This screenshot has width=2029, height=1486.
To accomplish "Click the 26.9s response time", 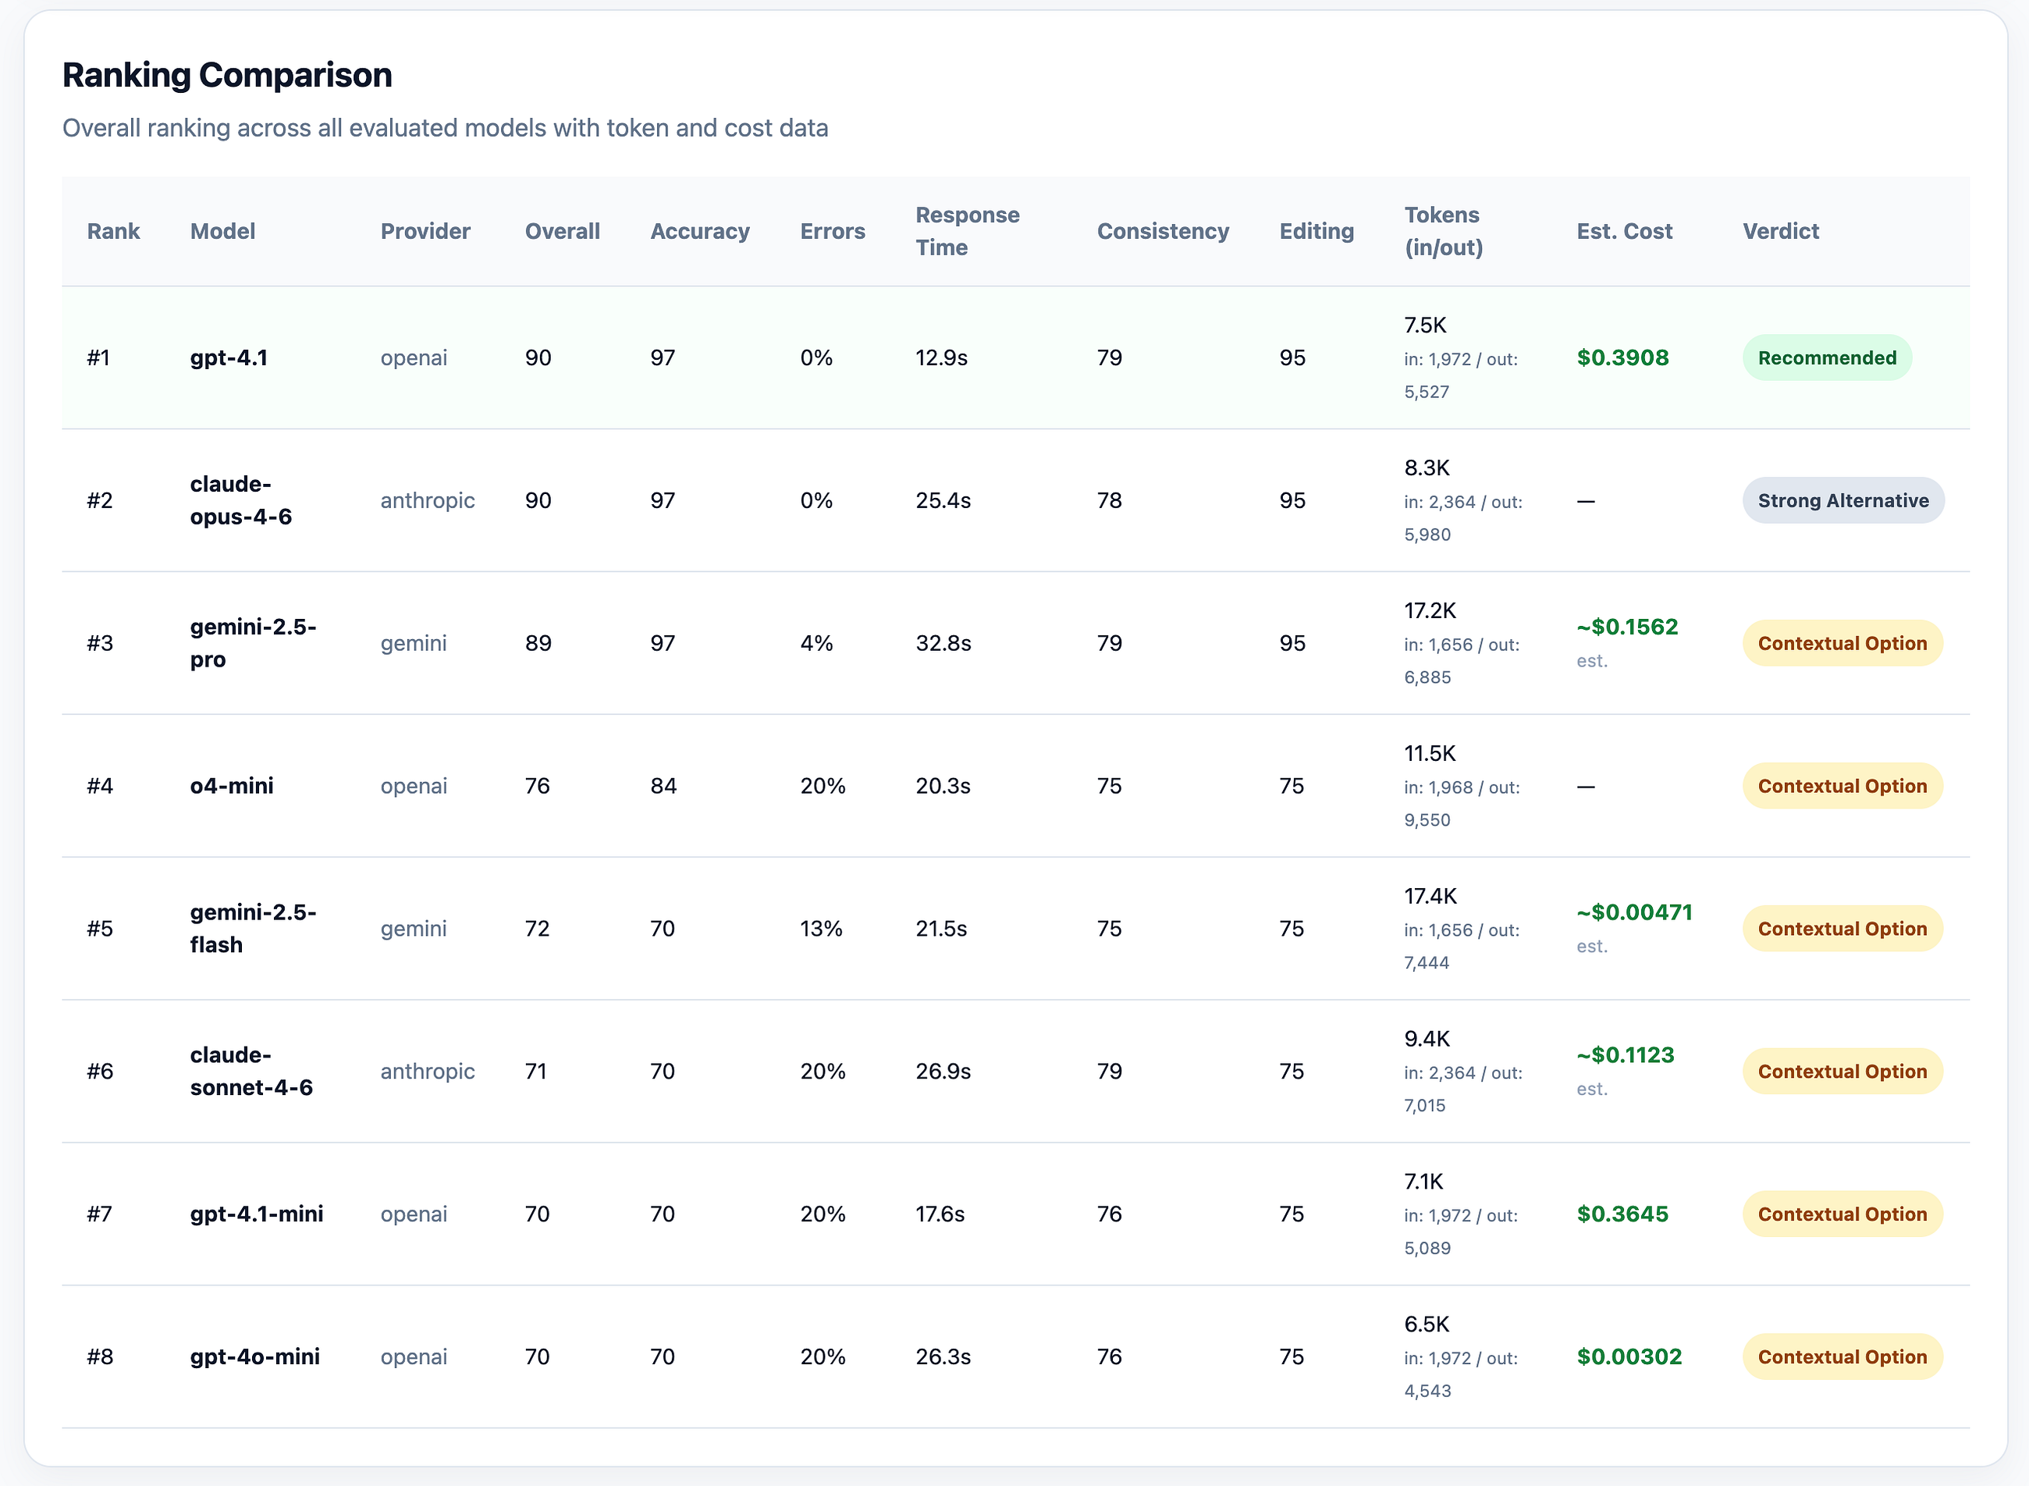I will click(943, 1072).
